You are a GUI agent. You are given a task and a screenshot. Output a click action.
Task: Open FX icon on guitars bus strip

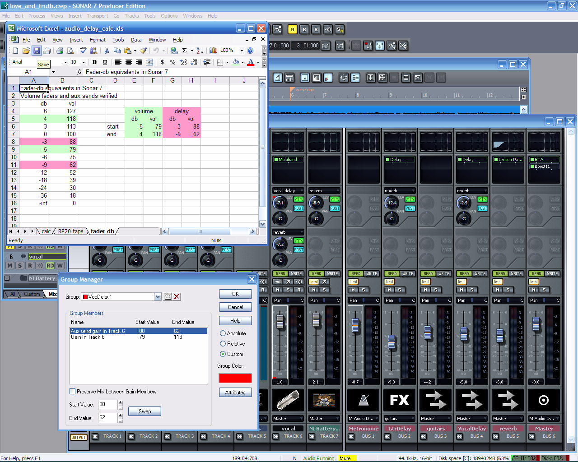[400, 400]
